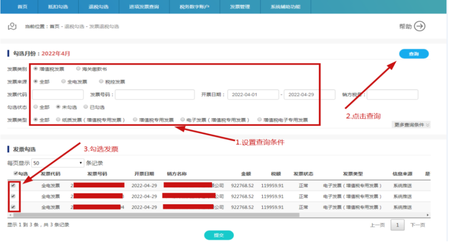449x245 pixels.
Task: Click the location pin icon in breadcrumb
Action: click(12, 27)
